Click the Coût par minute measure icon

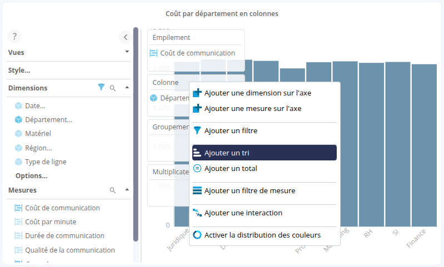pyautogui.click(x=18, y=221)
